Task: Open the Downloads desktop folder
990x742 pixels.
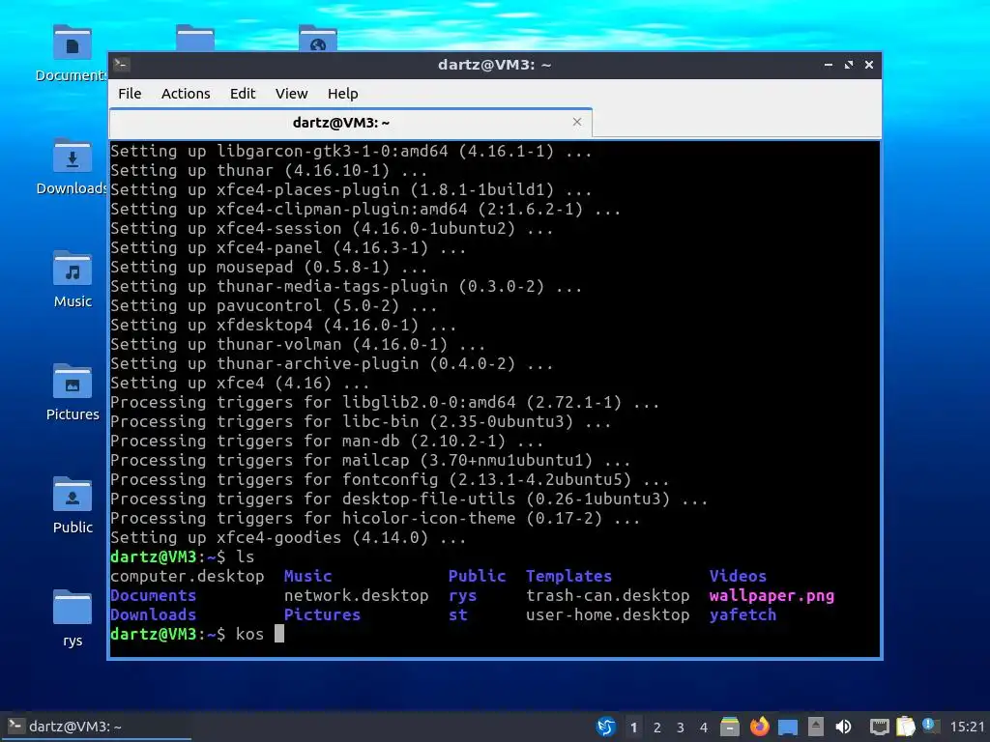Action: click(72, 168)
